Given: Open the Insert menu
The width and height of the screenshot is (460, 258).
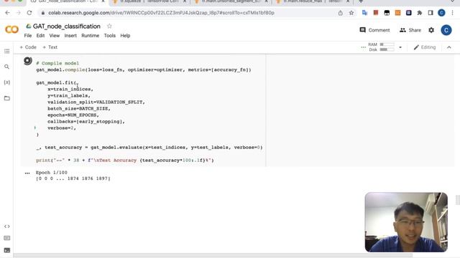Looking at the screenshot, I should click(70, 35).
